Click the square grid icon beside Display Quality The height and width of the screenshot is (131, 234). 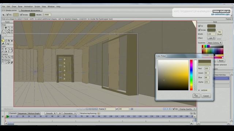176,109
